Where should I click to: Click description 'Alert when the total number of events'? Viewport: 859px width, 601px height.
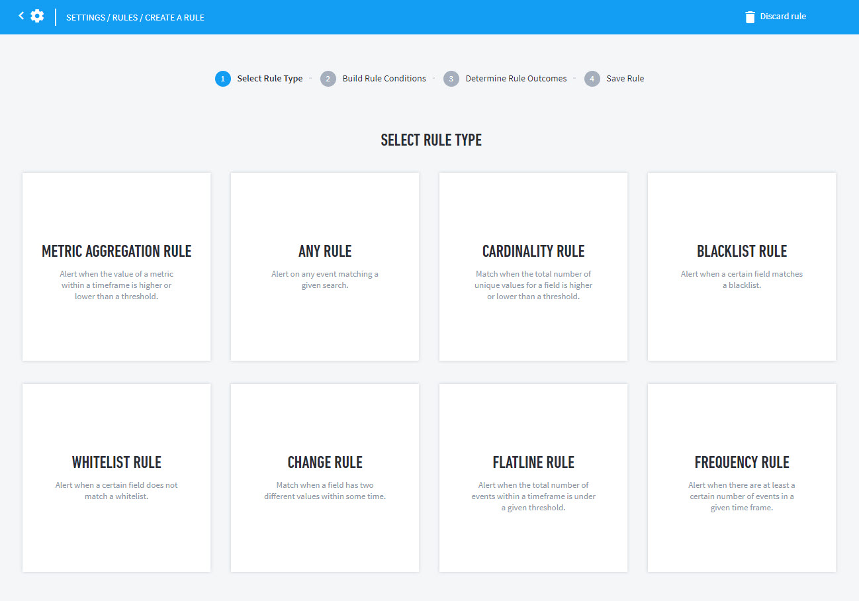point(533,496)
